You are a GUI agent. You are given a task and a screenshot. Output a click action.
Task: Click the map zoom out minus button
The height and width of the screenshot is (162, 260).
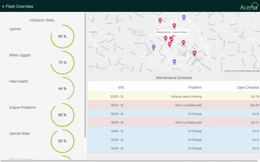point(91,18)
